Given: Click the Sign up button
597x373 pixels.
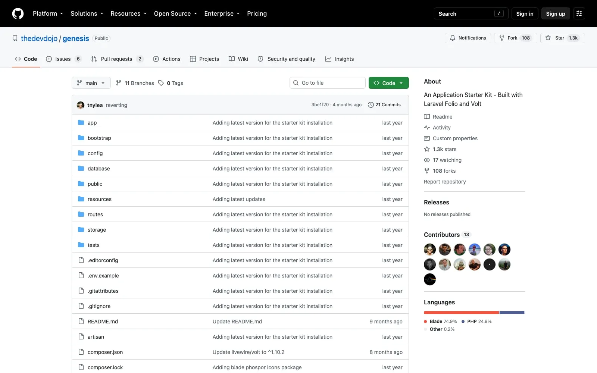Looking at the screenshot, I should pos(556,13).
